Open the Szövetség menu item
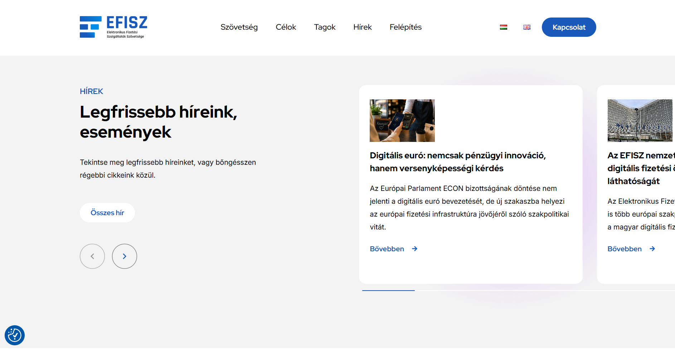 pos(239,27)
